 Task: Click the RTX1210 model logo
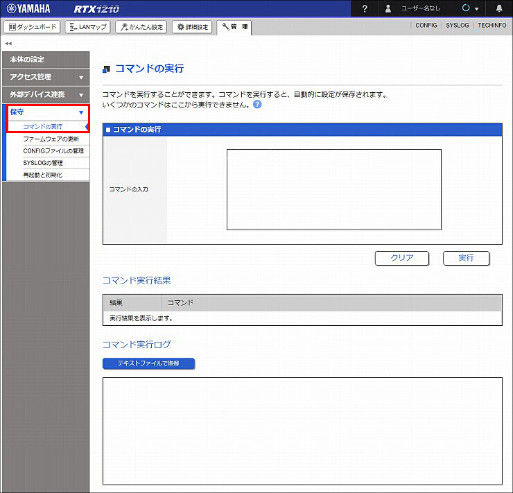point(96,9)
